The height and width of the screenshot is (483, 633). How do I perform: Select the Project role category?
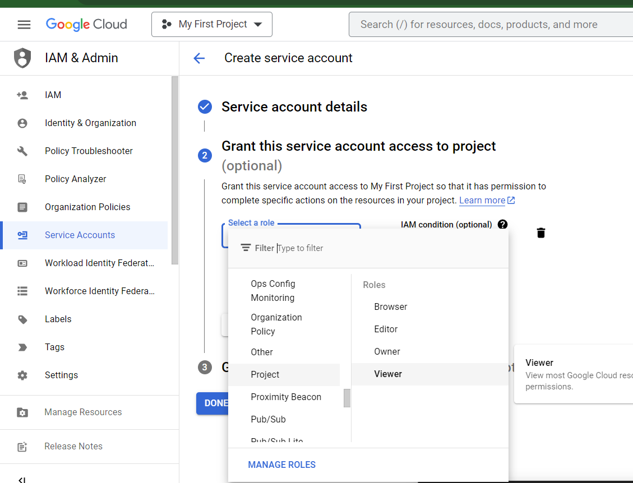(x=265, y=374)
